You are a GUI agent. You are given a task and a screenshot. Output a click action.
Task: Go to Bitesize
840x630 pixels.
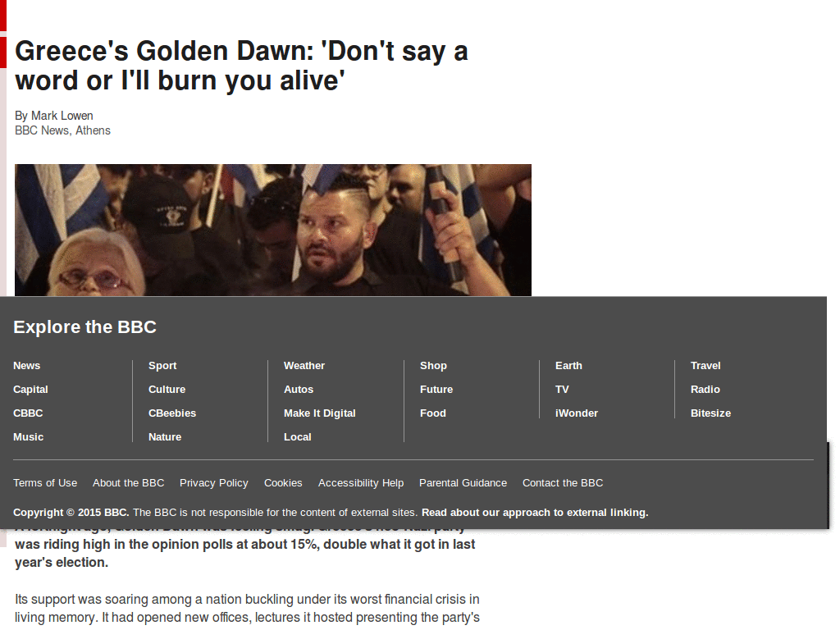pyautogui.click(x=710, y=413)
